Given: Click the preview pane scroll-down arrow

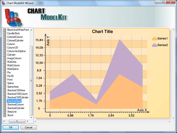Looking at the screenshot, I should (x=174, y=118).
